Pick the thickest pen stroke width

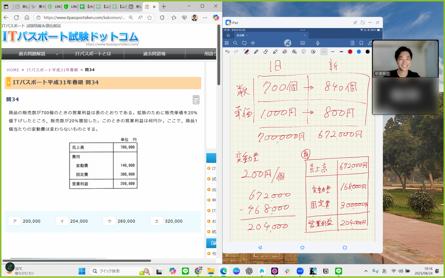click(341, 52)
